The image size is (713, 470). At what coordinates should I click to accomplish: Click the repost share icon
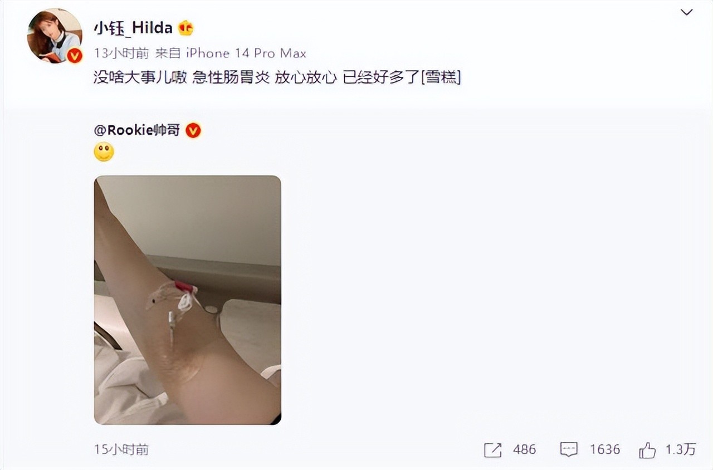[493, 450]
